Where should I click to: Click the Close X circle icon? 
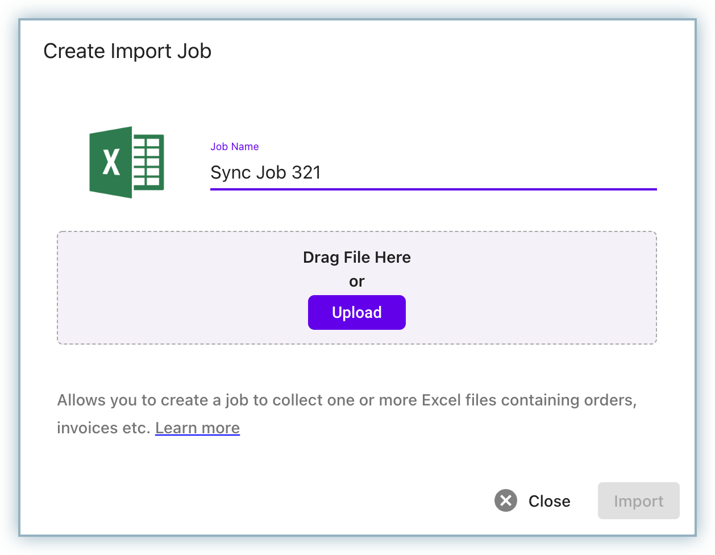(506, 500)
